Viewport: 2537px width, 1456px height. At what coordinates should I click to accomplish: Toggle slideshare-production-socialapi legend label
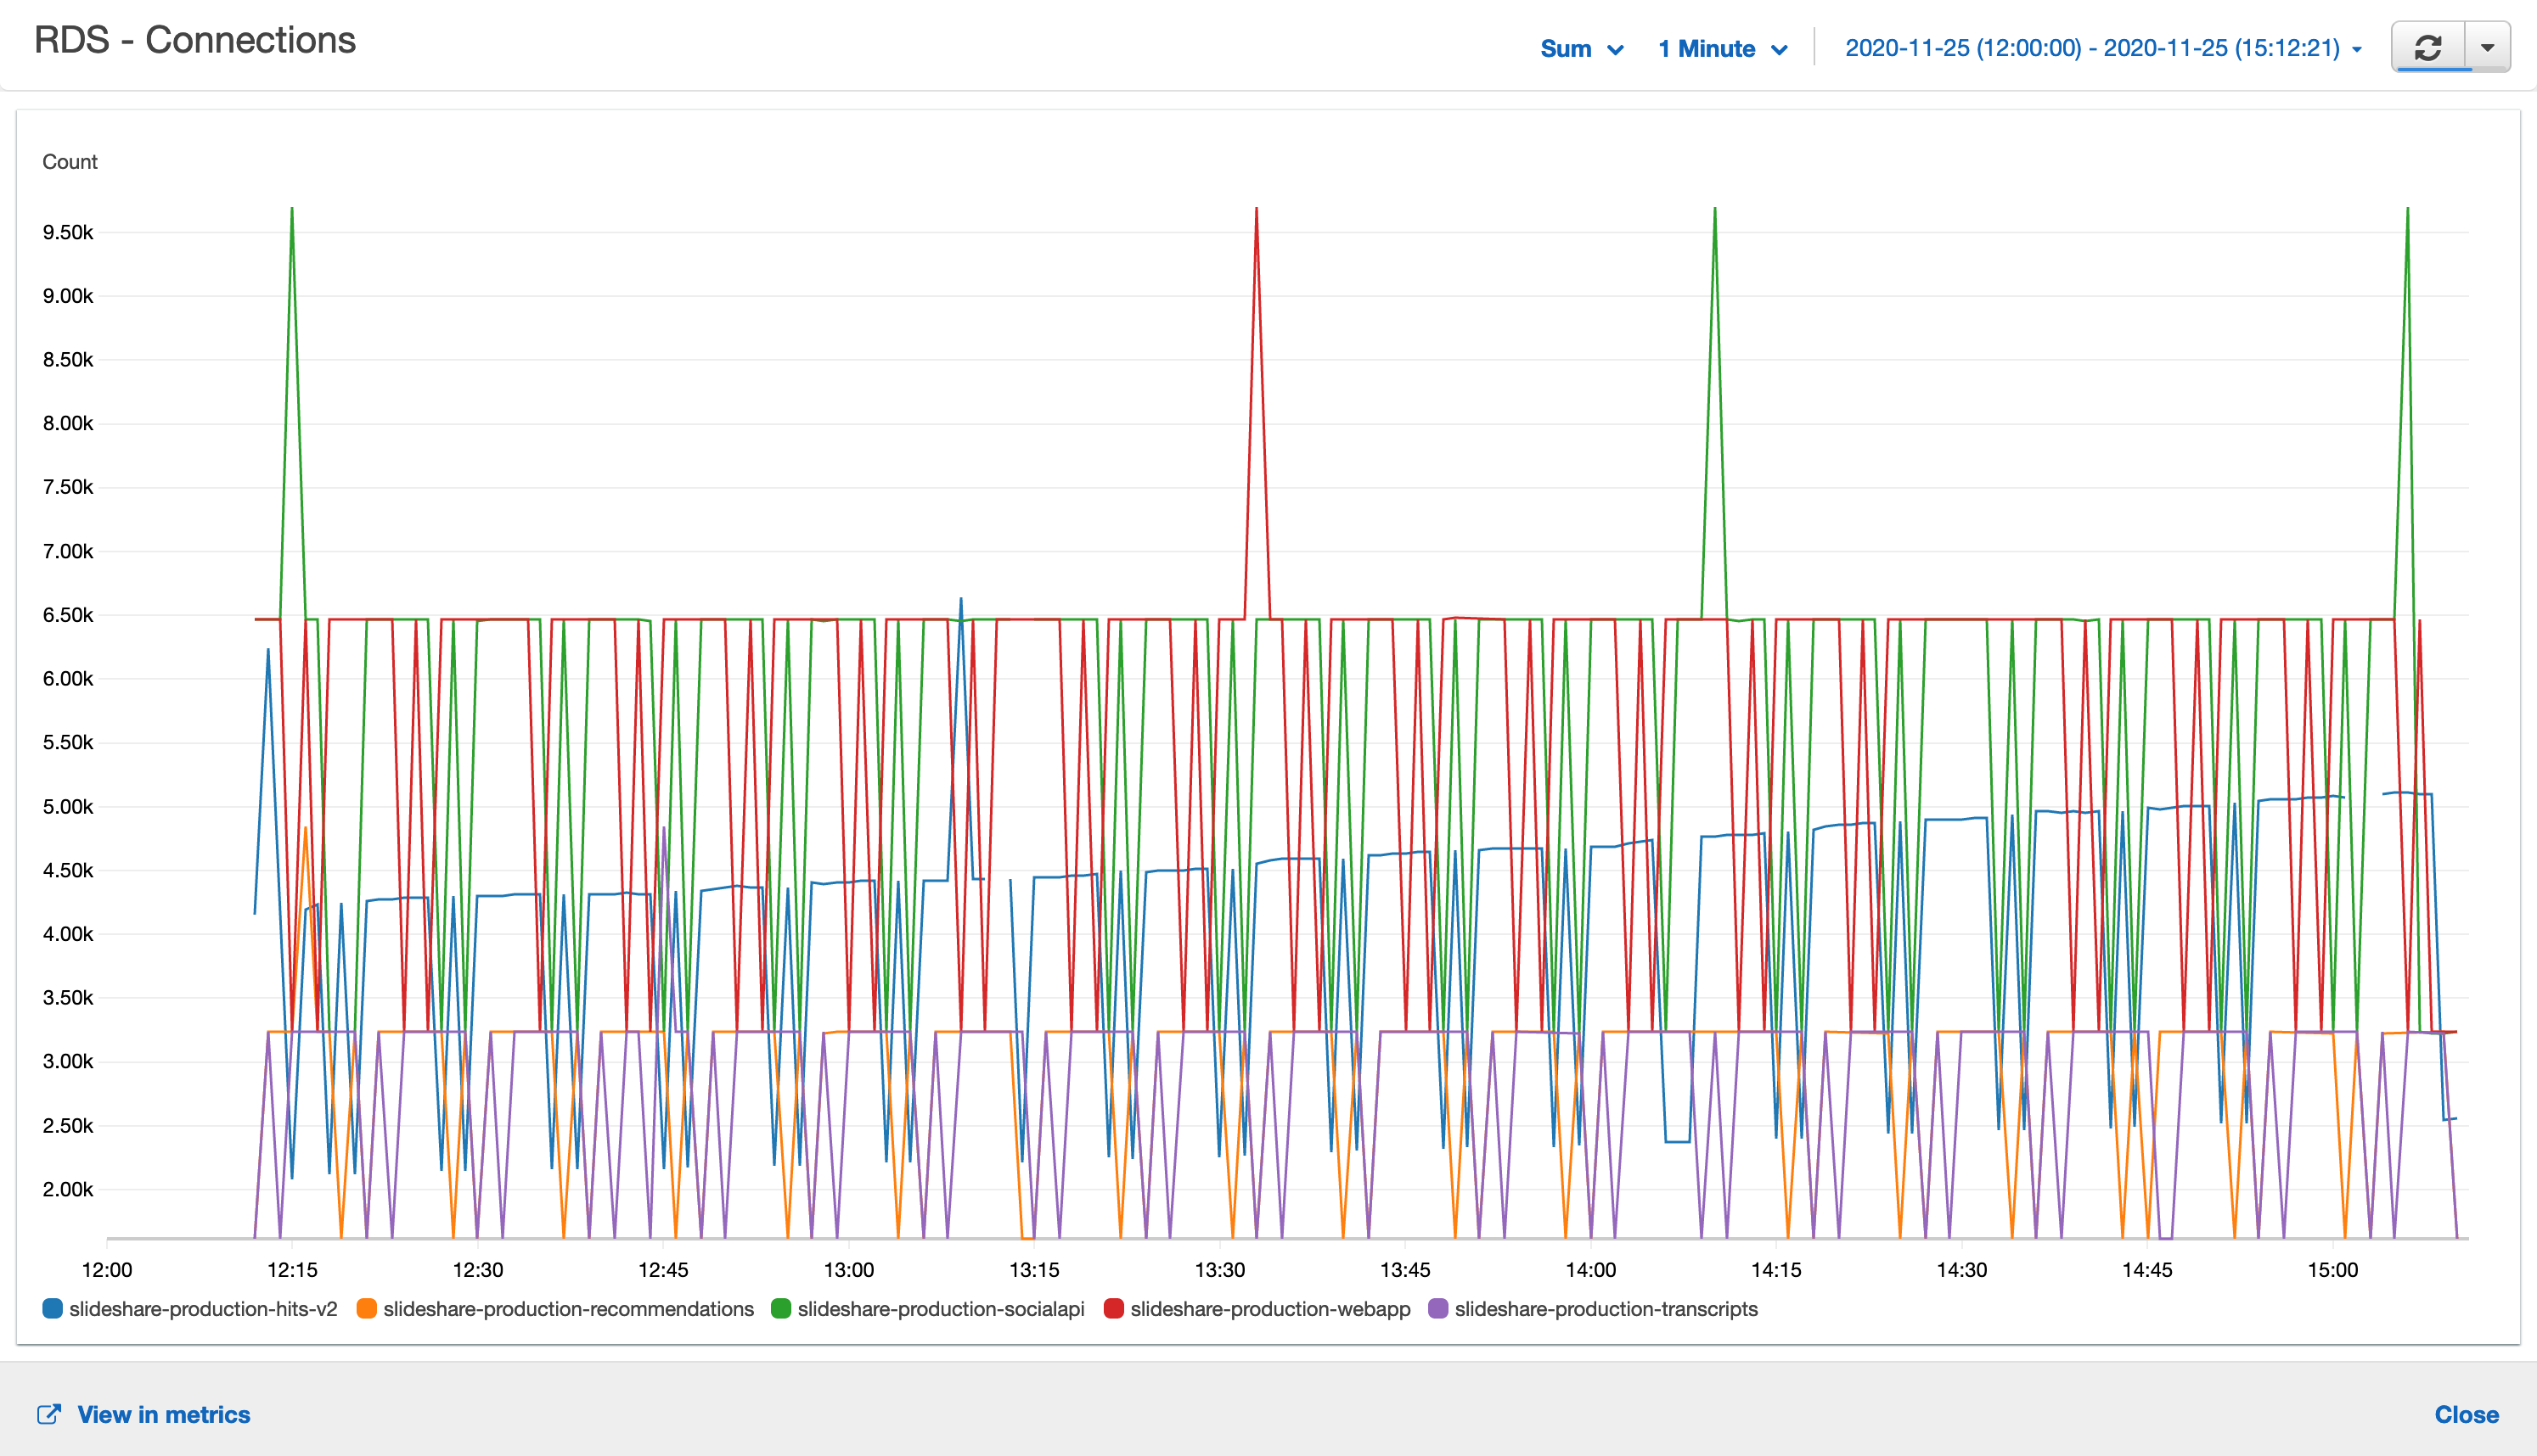coord(941,1309)
